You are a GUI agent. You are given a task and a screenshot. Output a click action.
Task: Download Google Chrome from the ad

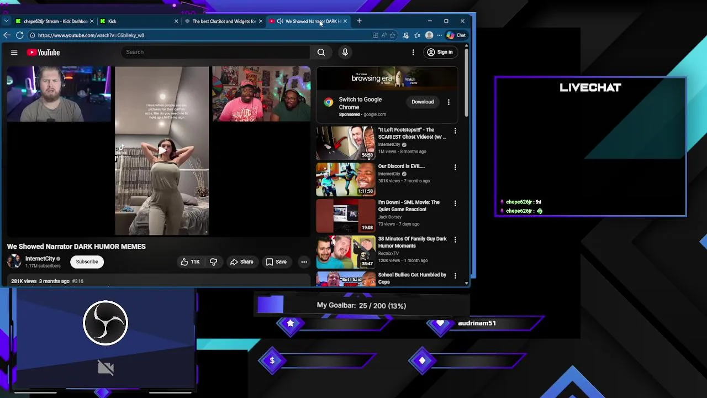(x=423, y=102)
